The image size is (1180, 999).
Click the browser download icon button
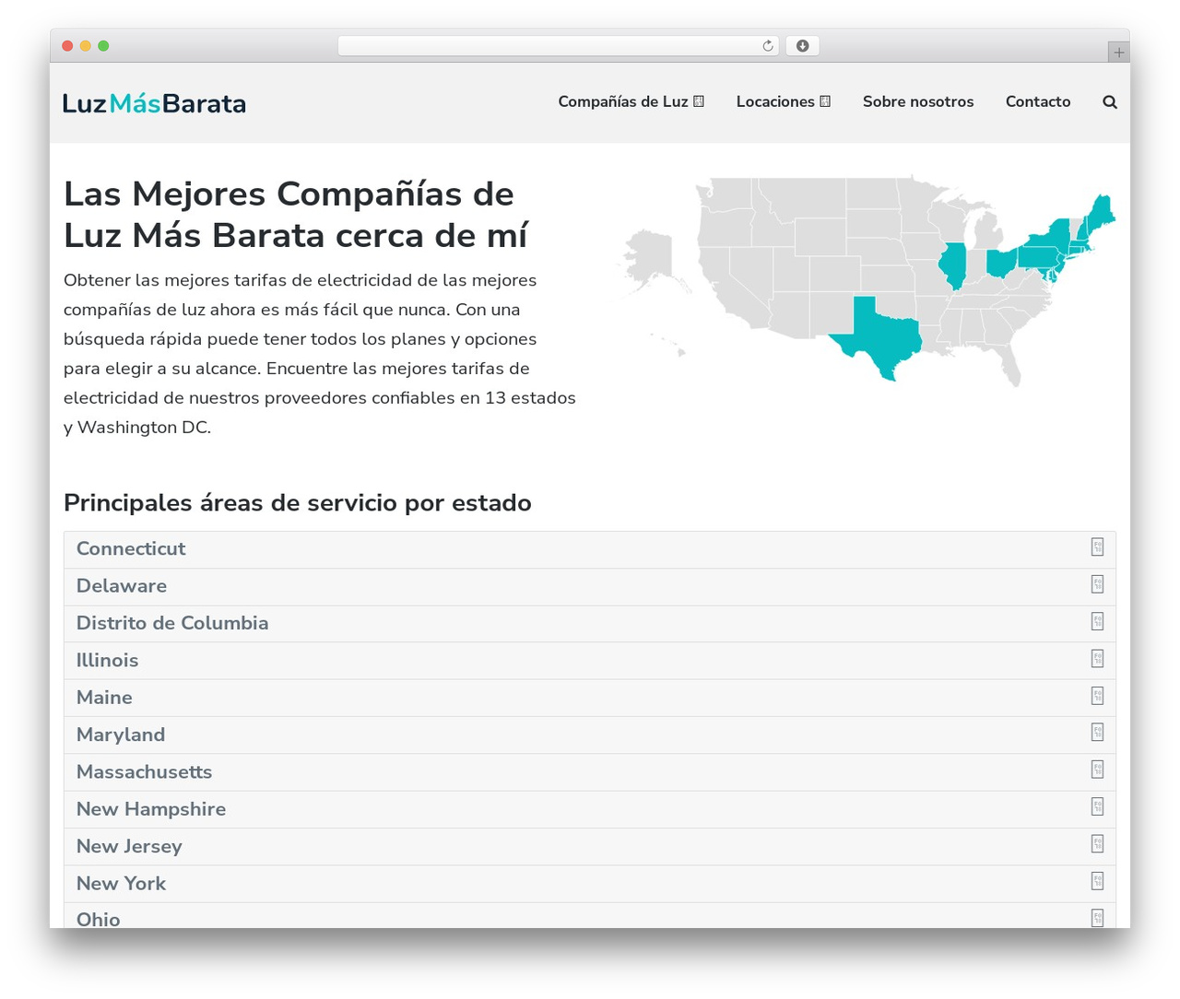tap(803, 46)
